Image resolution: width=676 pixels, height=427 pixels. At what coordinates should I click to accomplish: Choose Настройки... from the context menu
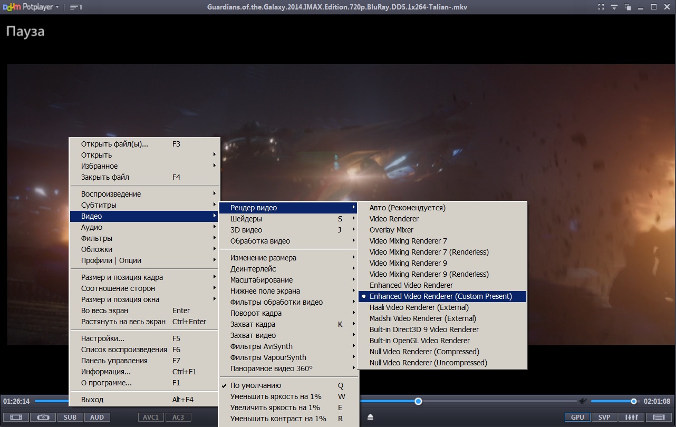coord(103,338)
